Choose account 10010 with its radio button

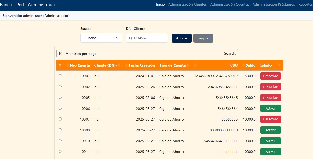[60, 141]
